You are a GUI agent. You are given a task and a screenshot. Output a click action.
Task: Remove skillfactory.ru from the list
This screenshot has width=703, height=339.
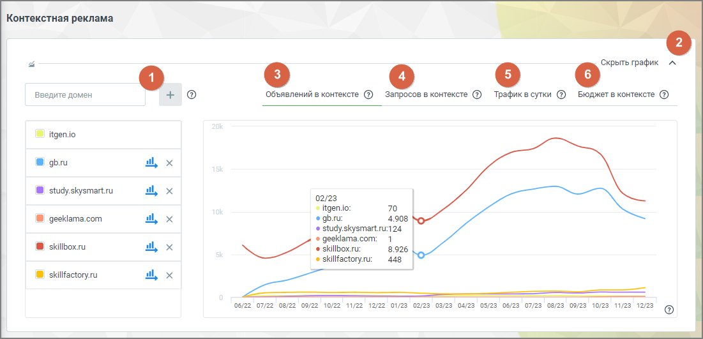coord(169,275)
